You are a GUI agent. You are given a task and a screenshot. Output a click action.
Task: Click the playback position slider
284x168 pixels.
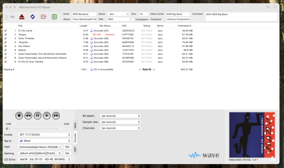coord(39,124)
